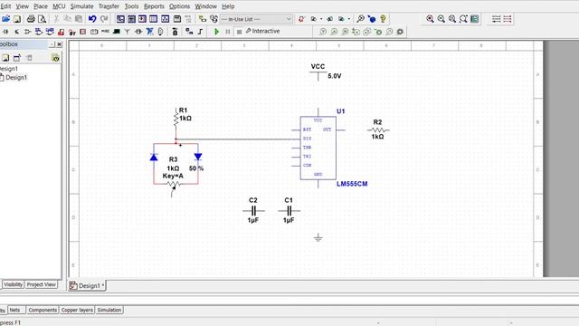Select capacitor C2 on the schematic
This screenshot has width=579, height=326.
coord(253,211)
